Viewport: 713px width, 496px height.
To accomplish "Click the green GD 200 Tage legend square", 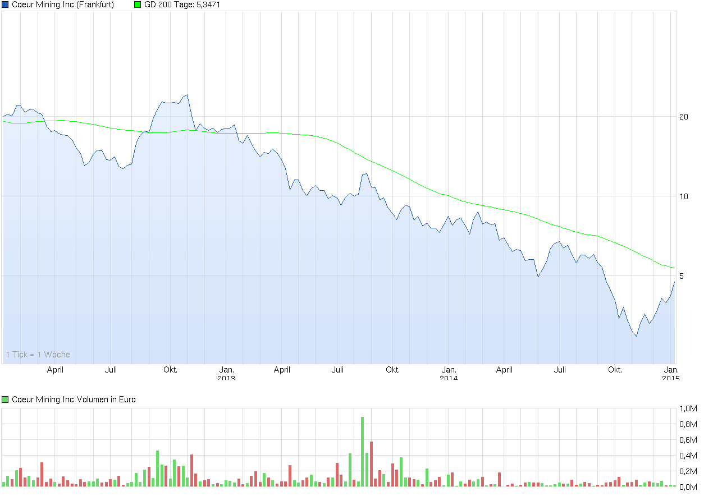I will (136, 4).
